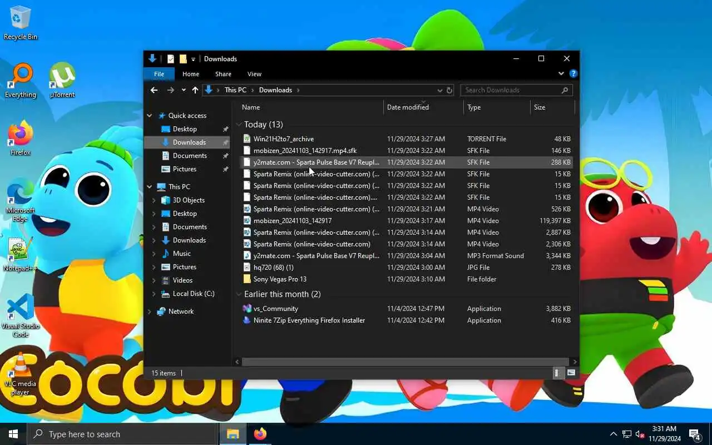Open the µTorrent desktop shortcut
The width and height of the screenshot is (712, 445).
(62, 81)
